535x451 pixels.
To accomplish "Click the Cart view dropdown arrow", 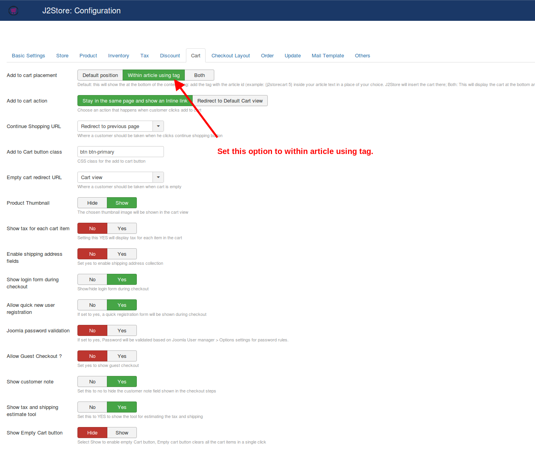I will click(x=158, y=177).
